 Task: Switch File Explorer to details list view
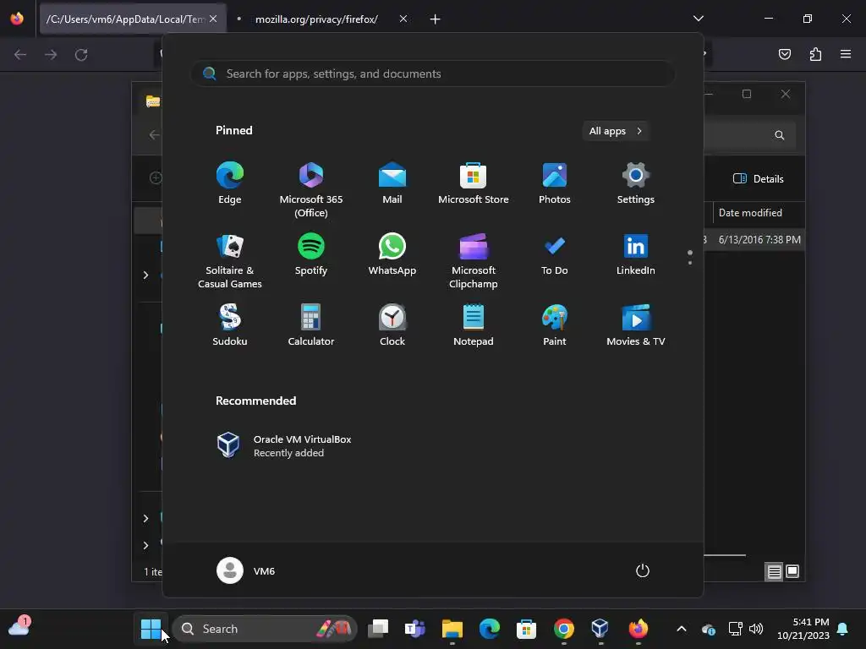pos(775,572)
